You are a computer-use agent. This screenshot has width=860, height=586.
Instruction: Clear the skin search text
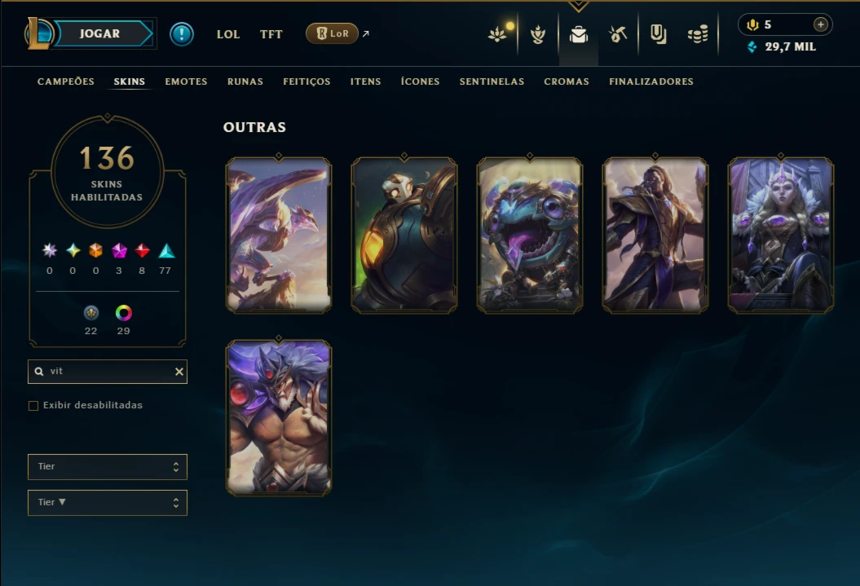point(179,372)
